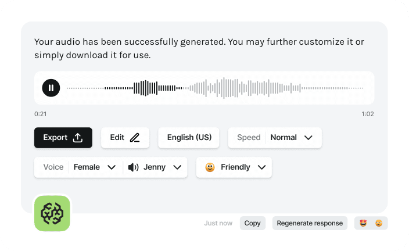Screen dimensions: 409x251
Task: Click the smiling emoji icon beside Friendly
Action: (x=210, y=167)
